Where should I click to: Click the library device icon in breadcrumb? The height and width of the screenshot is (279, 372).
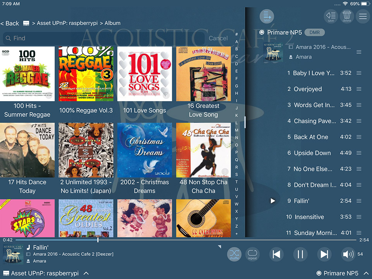click(26, 23)
